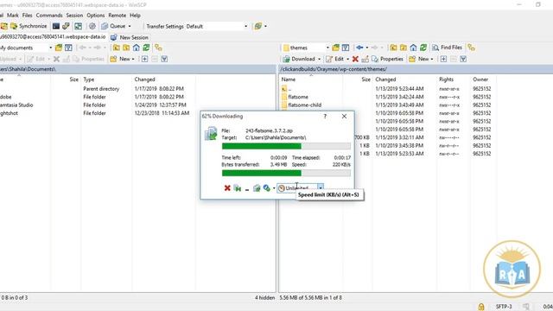Click the Synchronize toolbar button

tap(29, 26)
